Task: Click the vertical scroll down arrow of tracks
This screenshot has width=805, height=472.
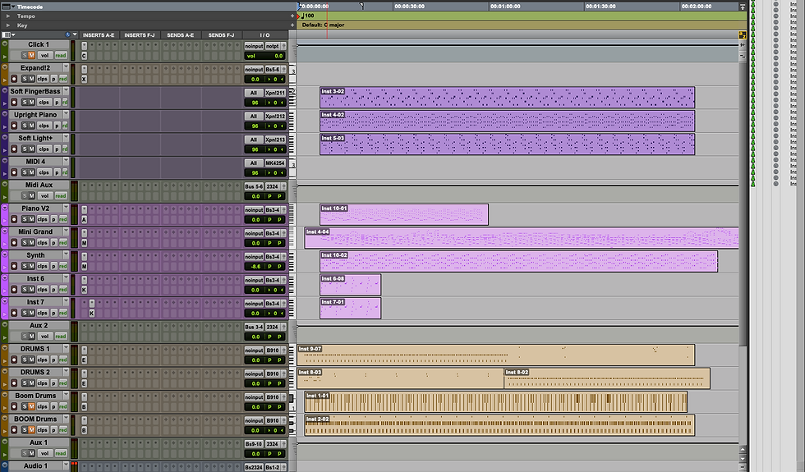Action: click(x=743, y=458)
